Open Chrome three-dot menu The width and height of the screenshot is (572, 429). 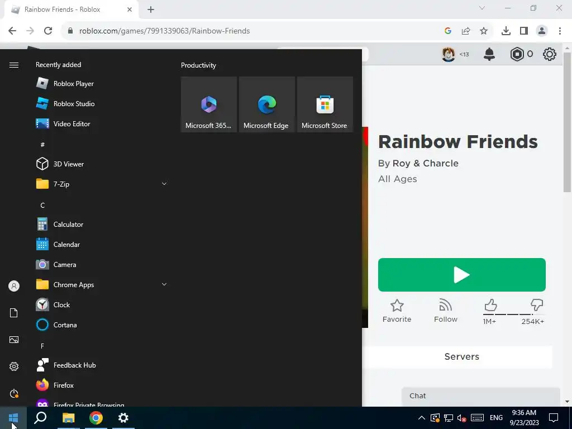pos(560,31)
